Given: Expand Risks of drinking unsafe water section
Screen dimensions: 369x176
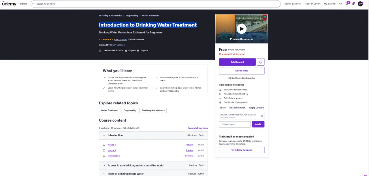Looking at the screenshot, I should click(153, 174).
